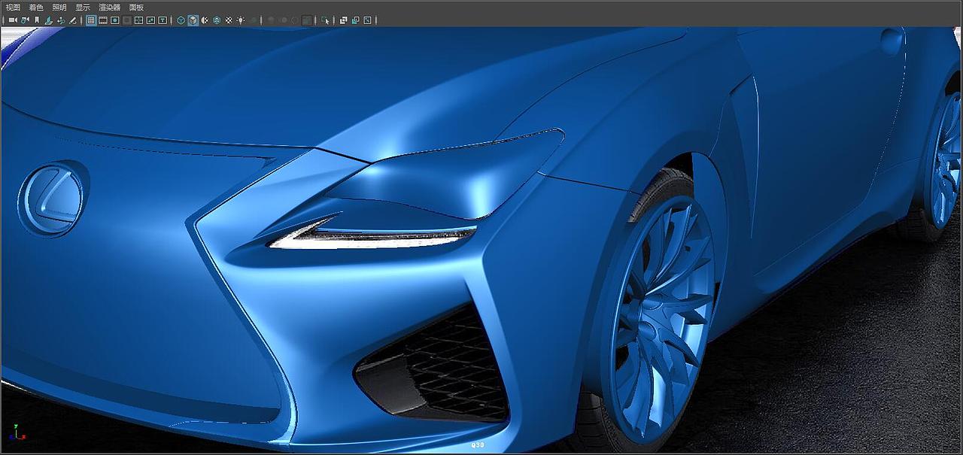The height and width of the screenshot is (455, 963).
Task: Toggle the X-Ray display icon
Action: 344,20
